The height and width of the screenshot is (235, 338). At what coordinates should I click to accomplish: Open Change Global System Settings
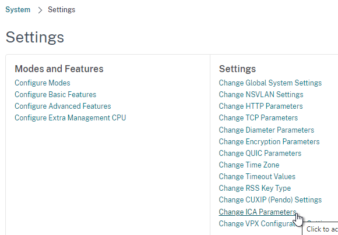[x=270, y=83]
